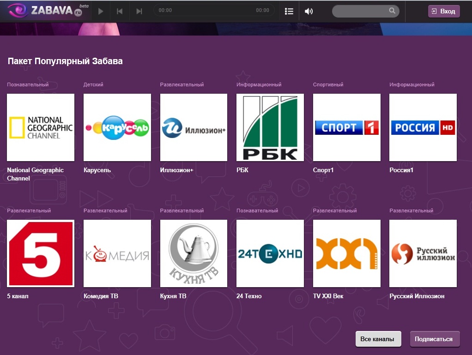The height and width of the screenshot is (355, 472).
Task: Open the Россия HD channel logo tile
Action: click(x=423, y=127)
